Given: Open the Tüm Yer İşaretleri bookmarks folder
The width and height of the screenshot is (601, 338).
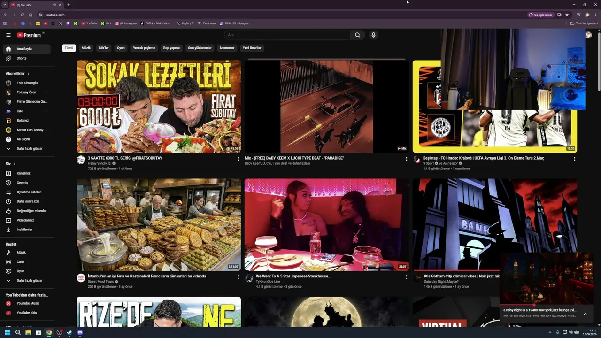Looking at the screenshot, I should (x=584, y=23).
